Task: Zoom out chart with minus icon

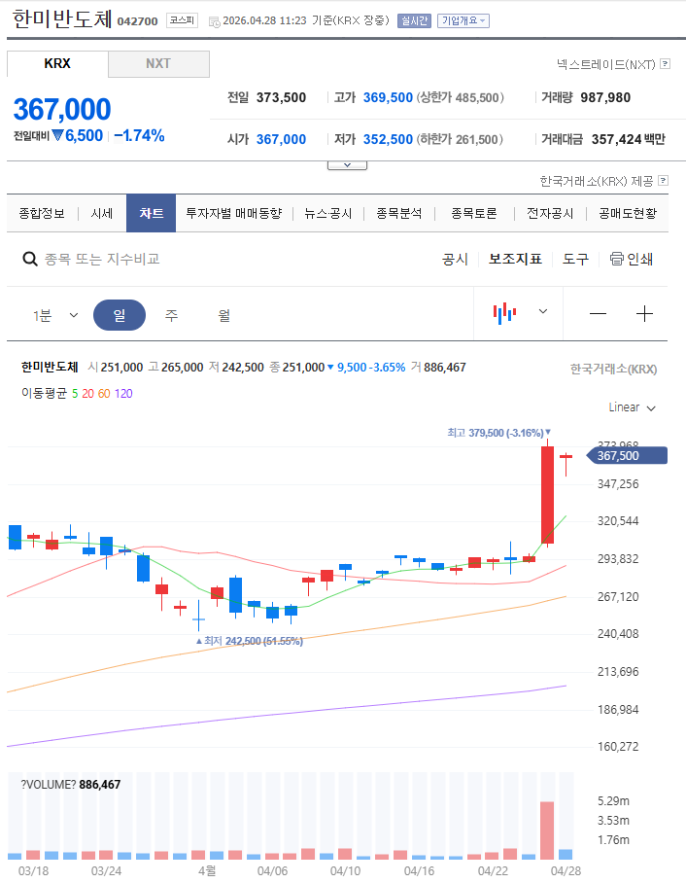Action: click(598, 314)
